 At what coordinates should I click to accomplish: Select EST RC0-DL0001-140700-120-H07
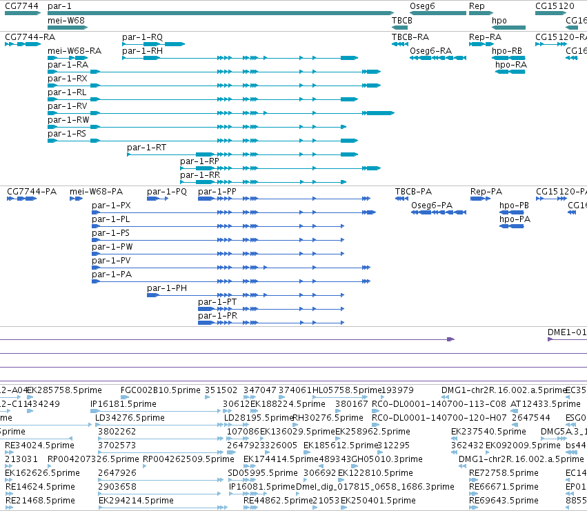point(439,418)
